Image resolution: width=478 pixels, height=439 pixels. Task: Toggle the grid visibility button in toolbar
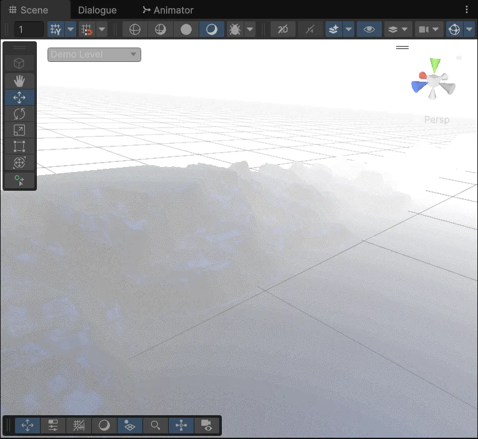[x=56, y=29]
